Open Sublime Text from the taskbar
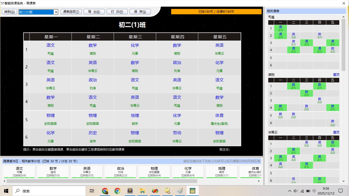The image size is (349, 196). (x=130, y=191)
